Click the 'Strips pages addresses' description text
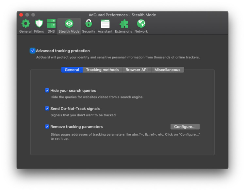The height and width of the screenshot is (191, 245). pos(125,137)
